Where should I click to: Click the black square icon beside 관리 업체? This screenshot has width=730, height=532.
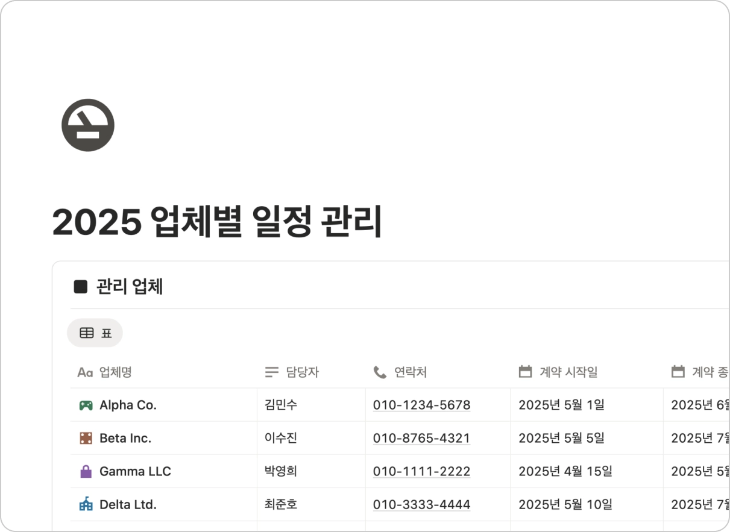[81, 287]
